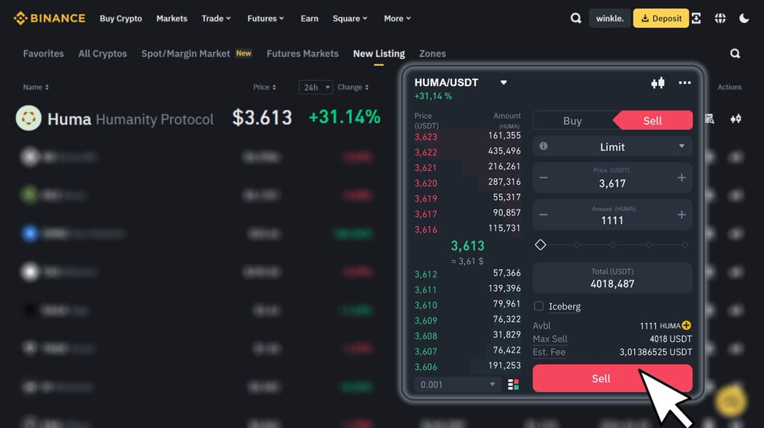Set the amount slider to maximum
Screen dimensions: 764x428
[684, 245]
